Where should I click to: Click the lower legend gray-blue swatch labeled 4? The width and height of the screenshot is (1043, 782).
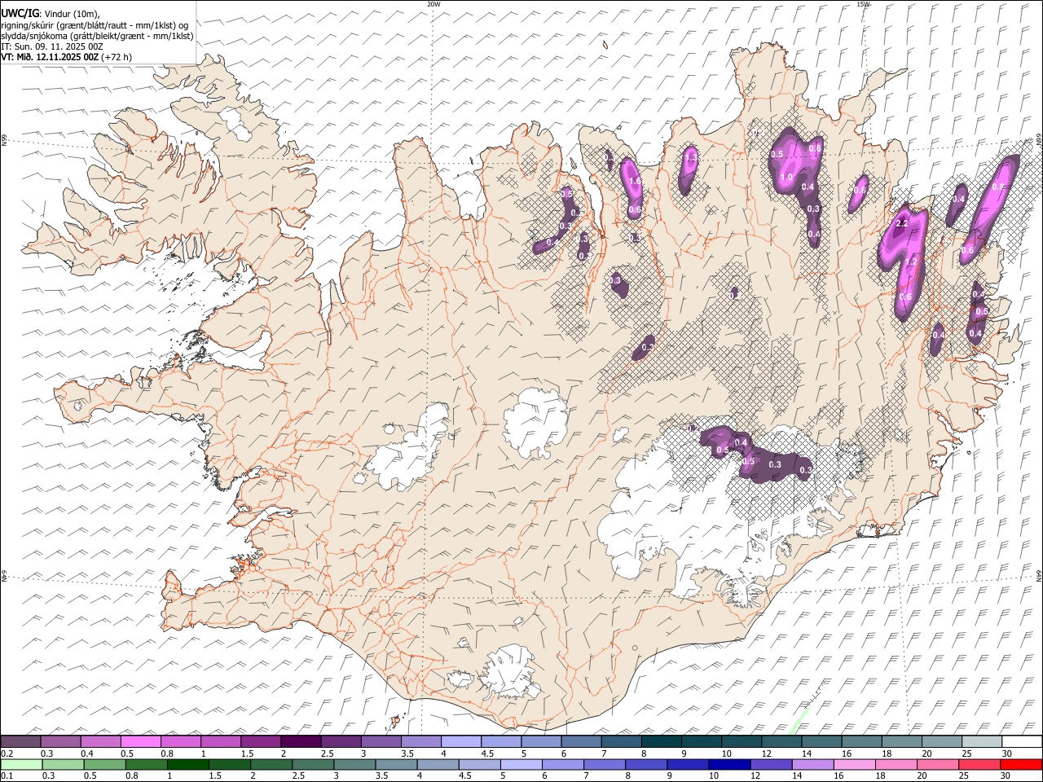coord(438,764)
